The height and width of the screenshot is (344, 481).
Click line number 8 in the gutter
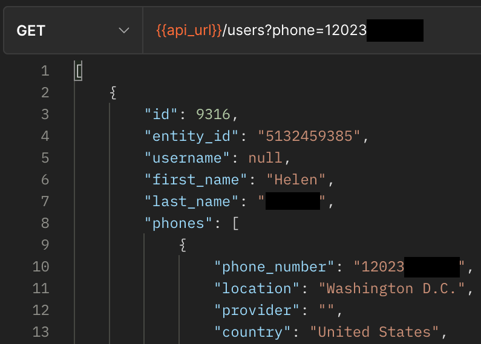(x=45, y=223)
